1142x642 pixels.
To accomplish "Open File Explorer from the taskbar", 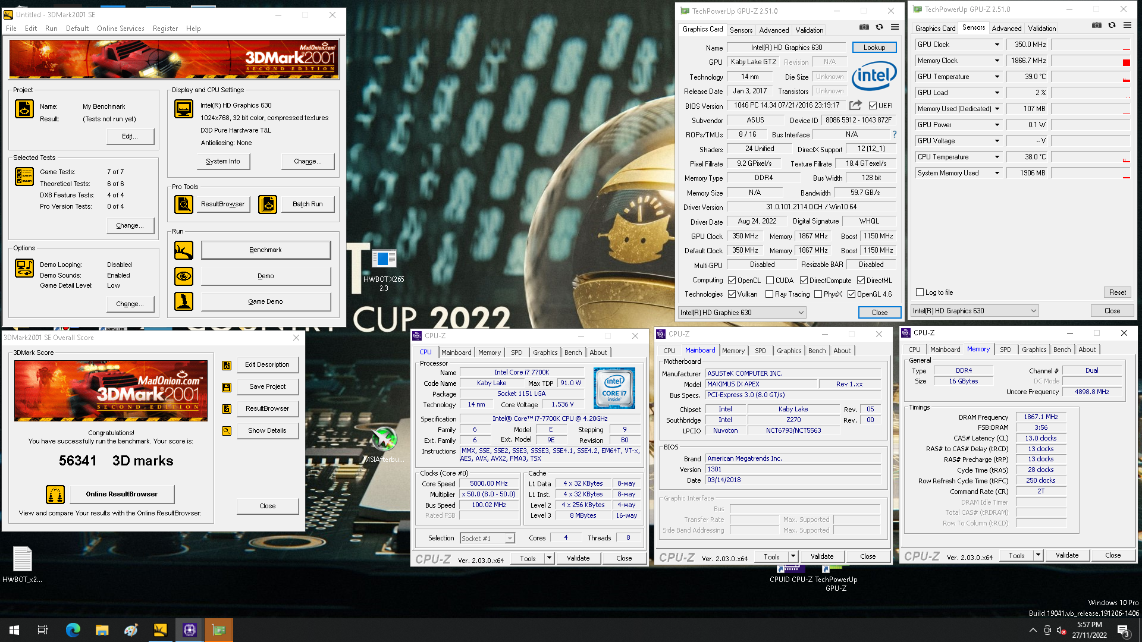I will tap(102, 630).
